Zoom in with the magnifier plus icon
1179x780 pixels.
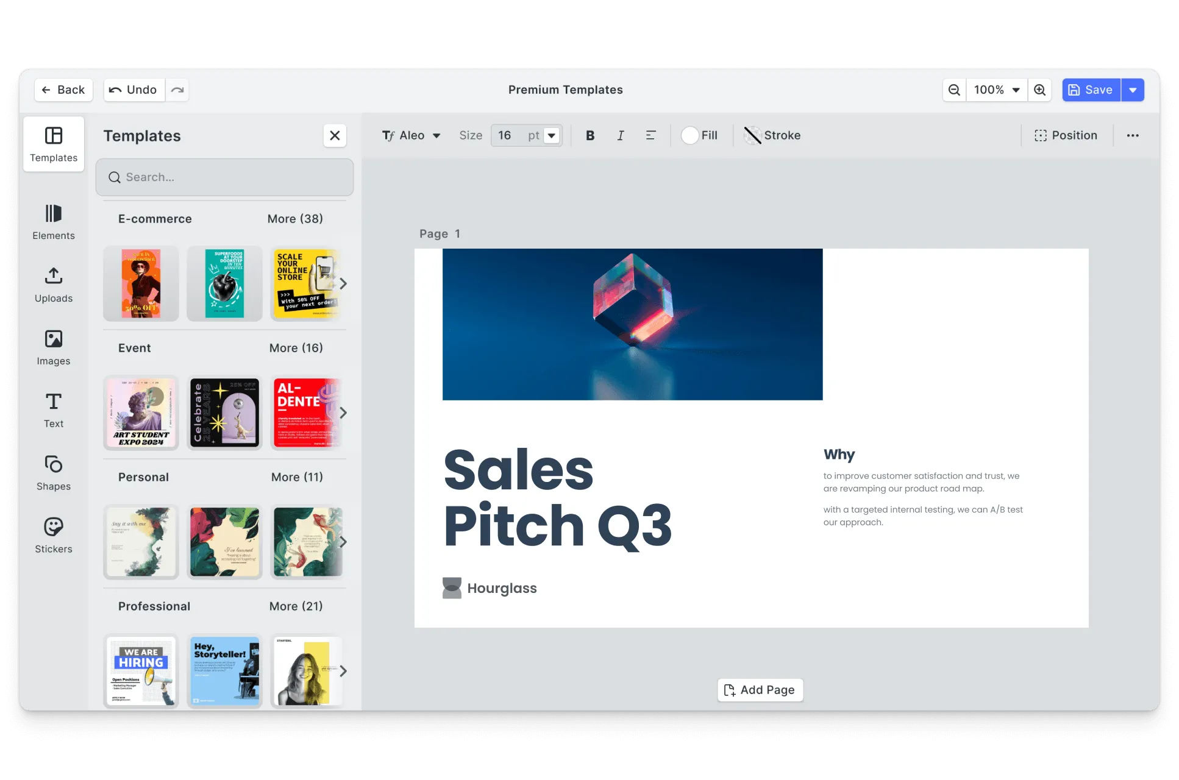coord(1040,90)
